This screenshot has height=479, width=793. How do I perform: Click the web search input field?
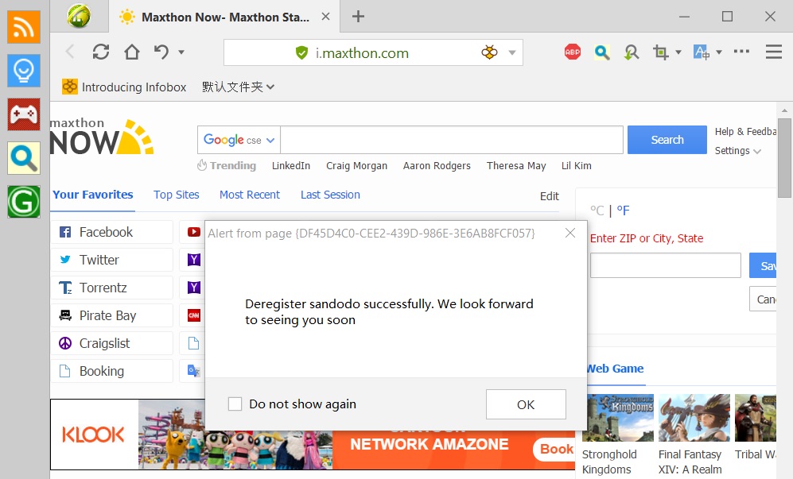pos(452,140)
